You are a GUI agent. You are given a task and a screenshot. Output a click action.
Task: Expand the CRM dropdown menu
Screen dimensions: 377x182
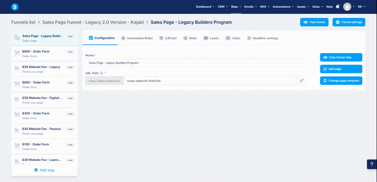[223, 7]
